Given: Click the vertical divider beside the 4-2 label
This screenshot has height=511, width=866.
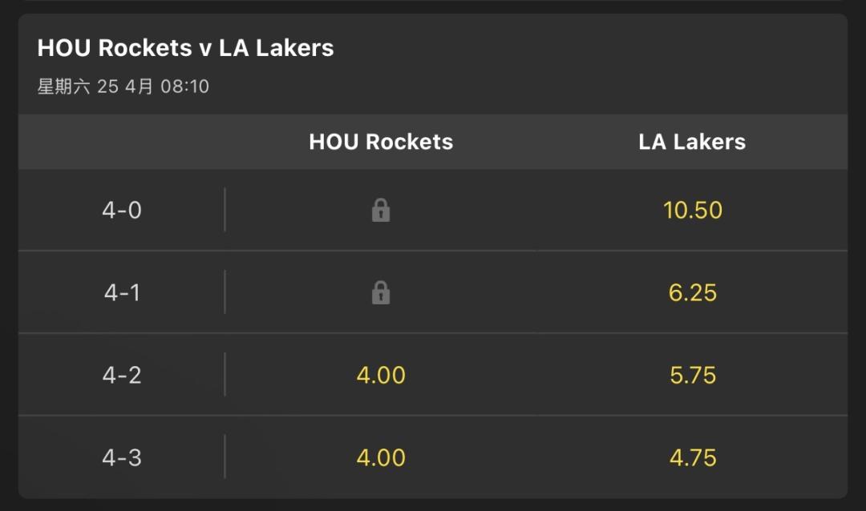Looking at the screenshot, I should [225, 375].
